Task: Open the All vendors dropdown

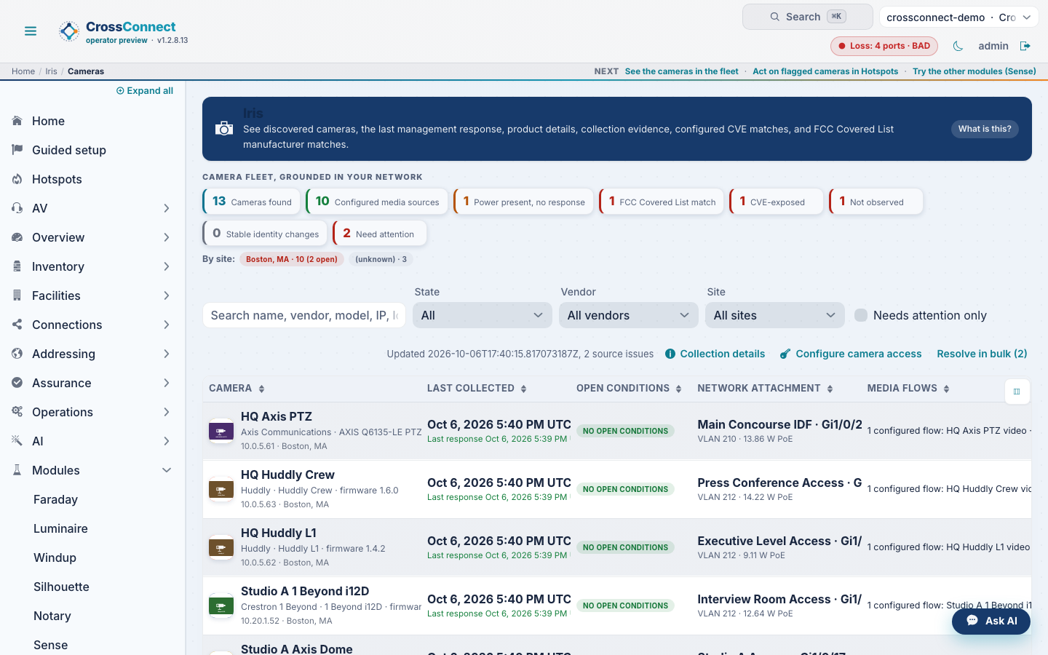Action: pos(629,315)
